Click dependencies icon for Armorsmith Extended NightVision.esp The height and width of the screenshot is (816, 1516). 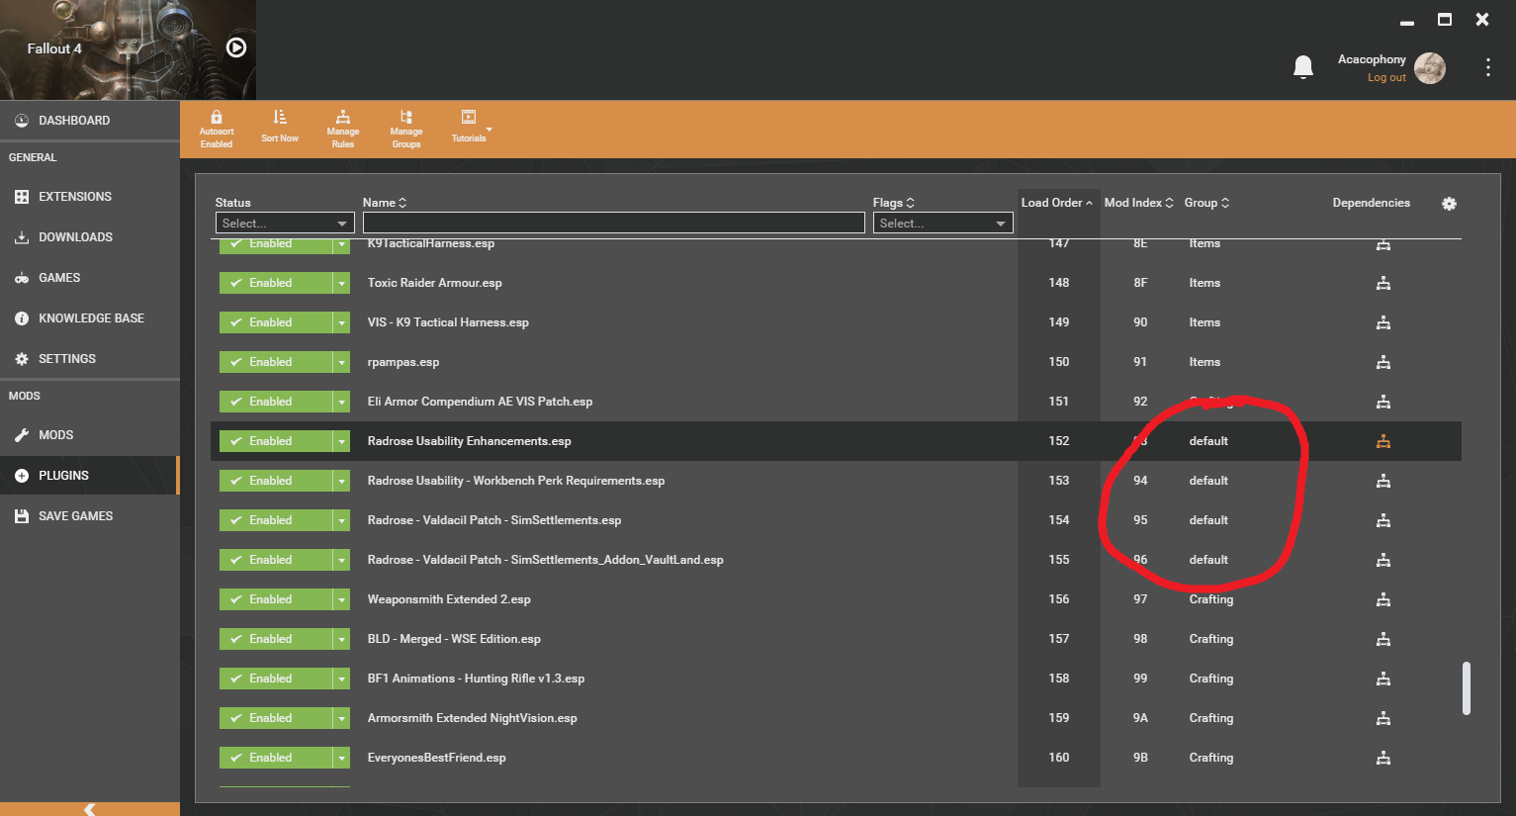pos(1383,718)
